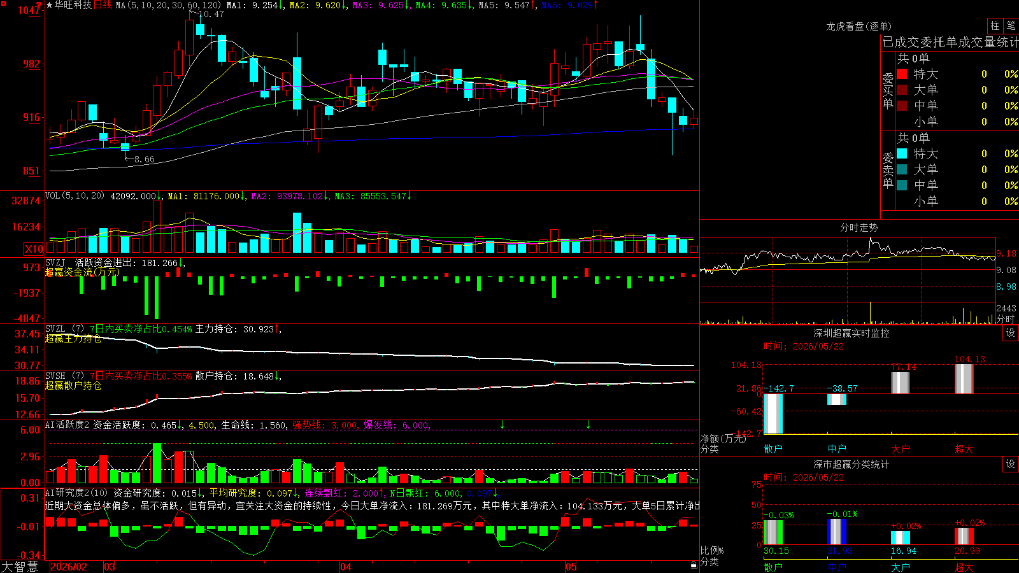Click the 深市超赢分类统计 panel title
The image size is (1019, 573).
pos(852,464)
